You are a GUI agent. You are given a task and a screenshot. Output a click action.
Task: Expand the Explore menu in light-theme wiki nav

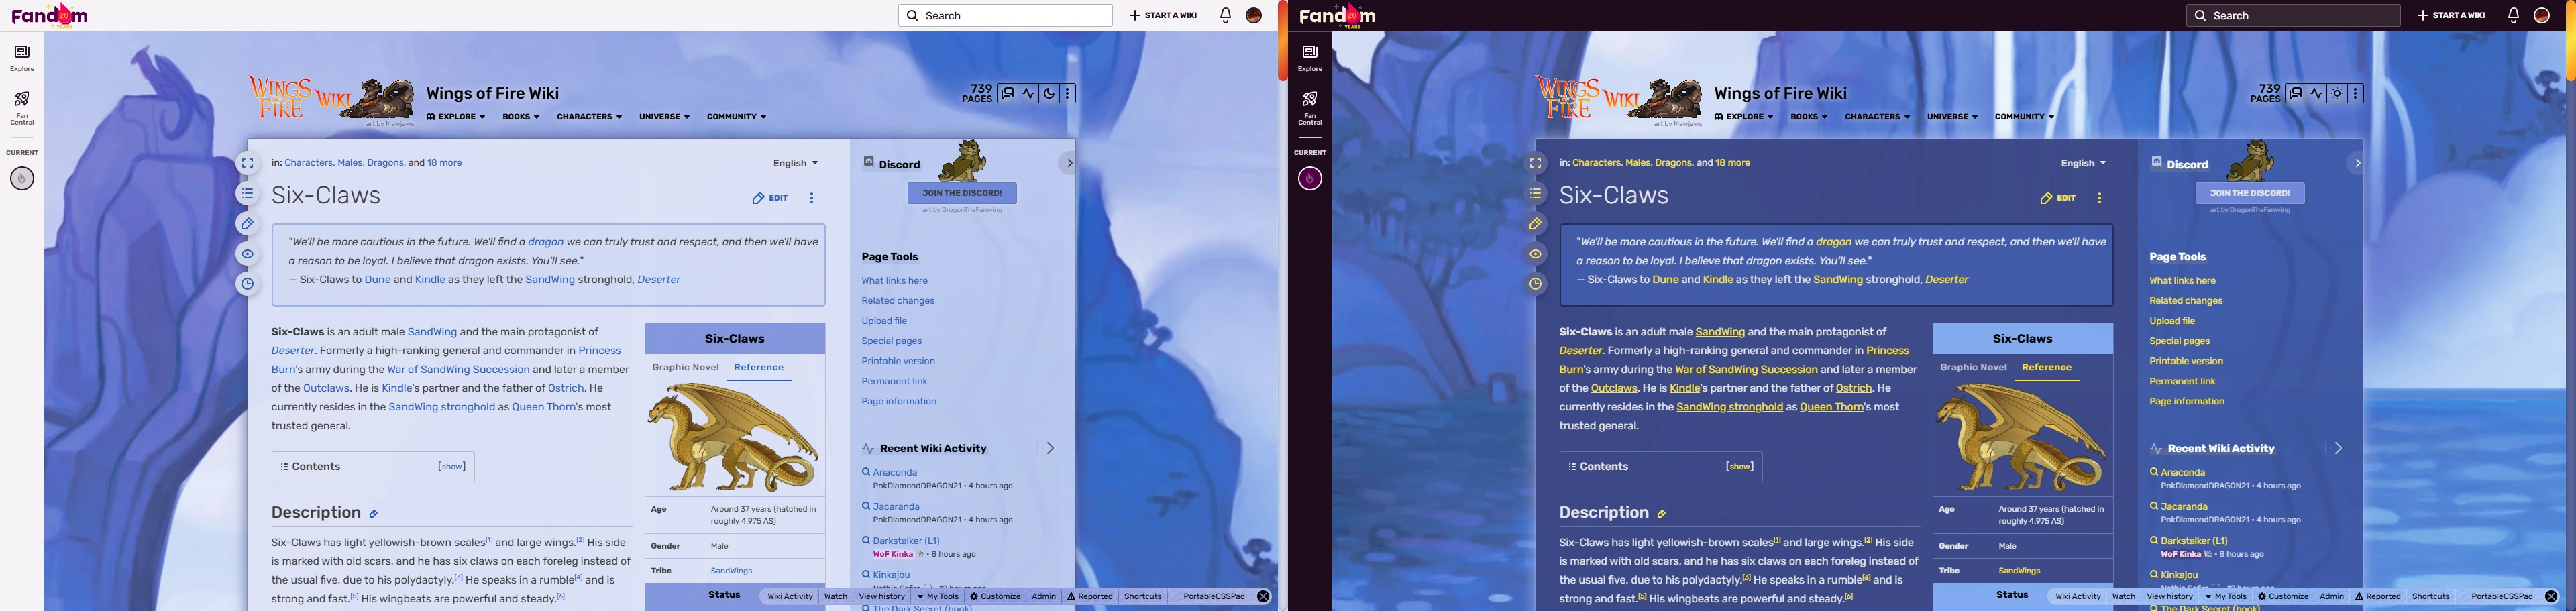tap(456, 117)
